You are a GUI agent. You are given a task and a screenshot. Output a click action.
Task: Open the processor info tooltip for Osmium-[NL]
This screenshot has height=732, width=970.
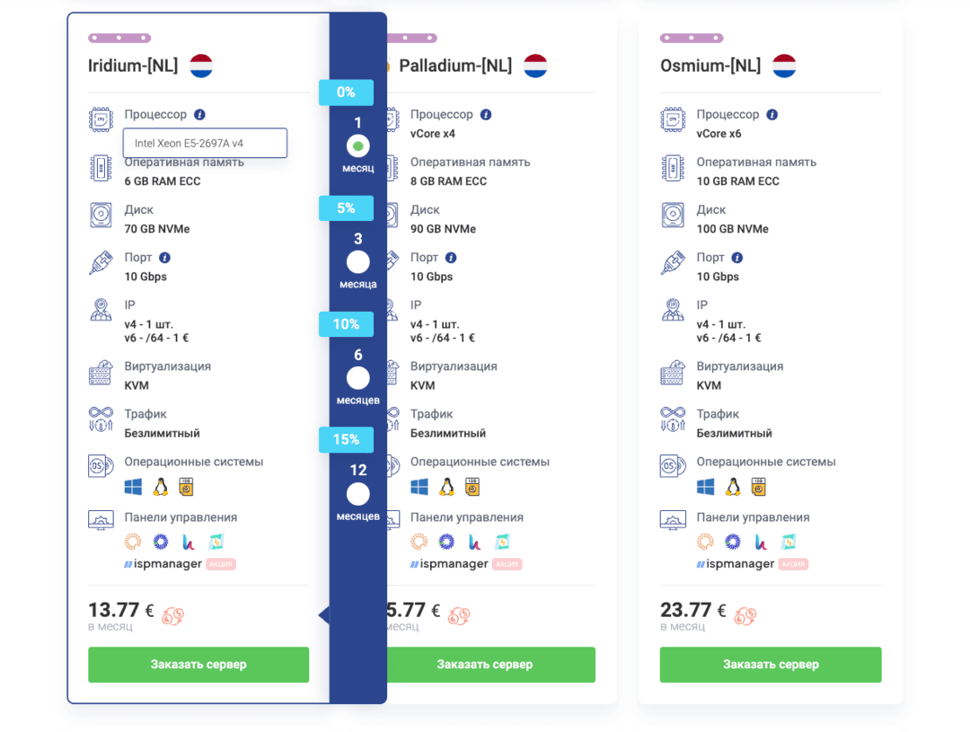tap(772, 114)
